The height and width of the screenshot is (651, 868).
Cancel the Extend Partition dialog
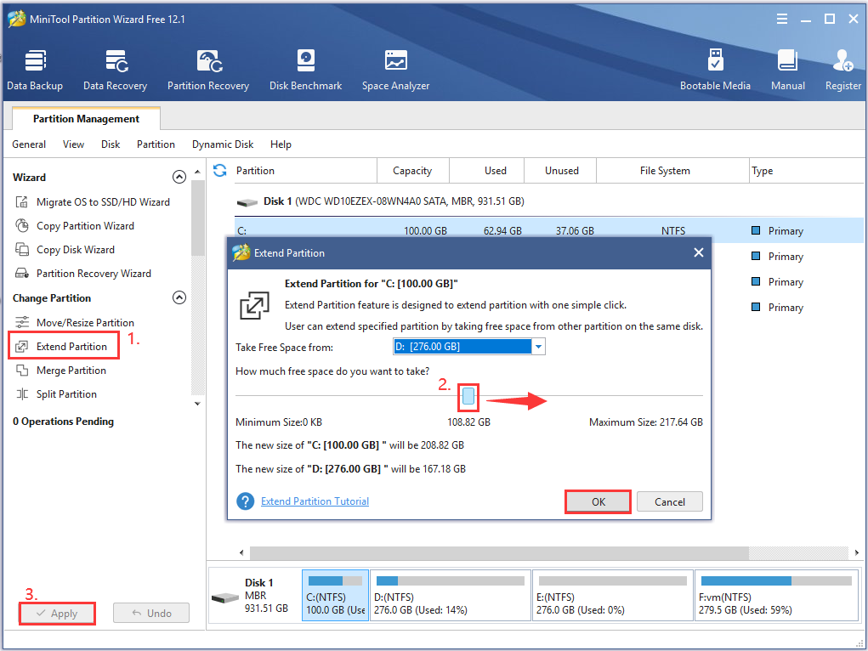click(670, 501)
